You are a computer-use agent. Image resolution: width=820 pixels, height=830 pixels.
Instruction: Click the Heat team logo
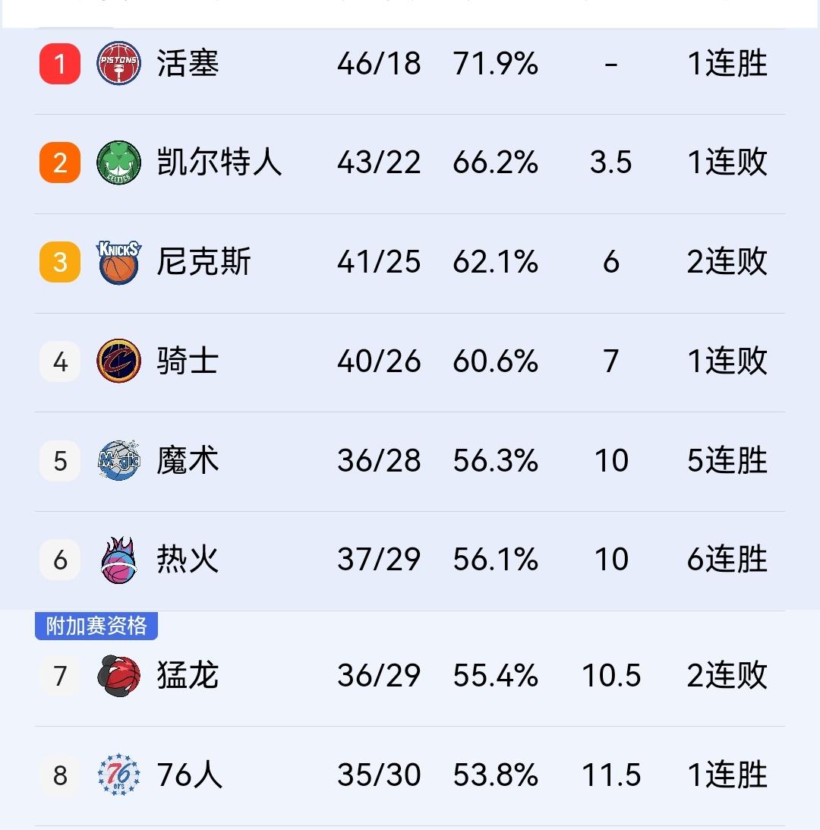118,560
